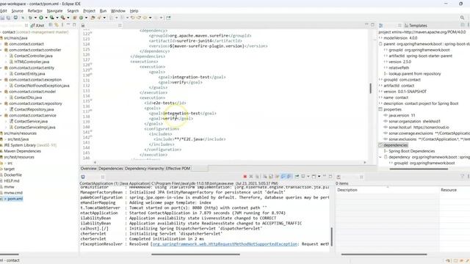Toggle Show Console on standard out change
The height and width of the screenshot is (264, 470).
(x=283, y=177)
